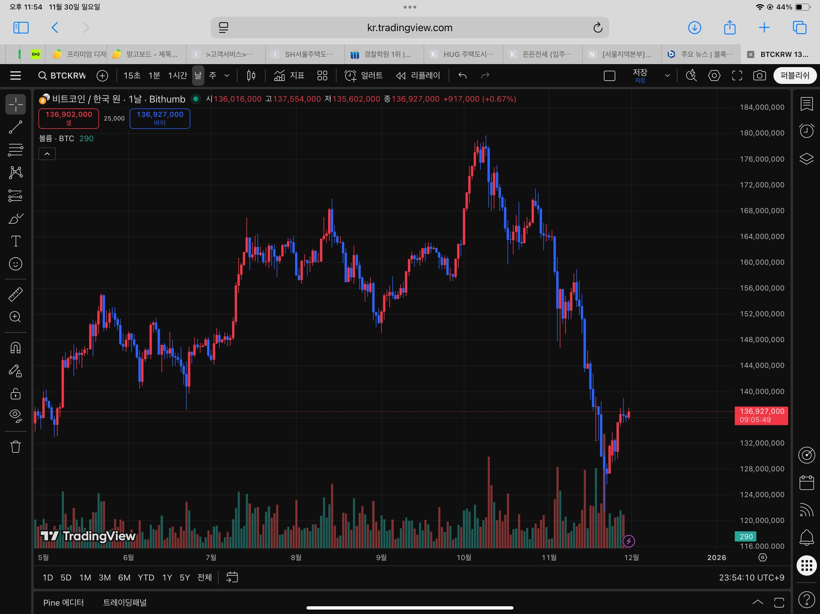The image size is (820, 614).
Task: Open the candlestick chart type selector
Action: (x=251, y=76)
